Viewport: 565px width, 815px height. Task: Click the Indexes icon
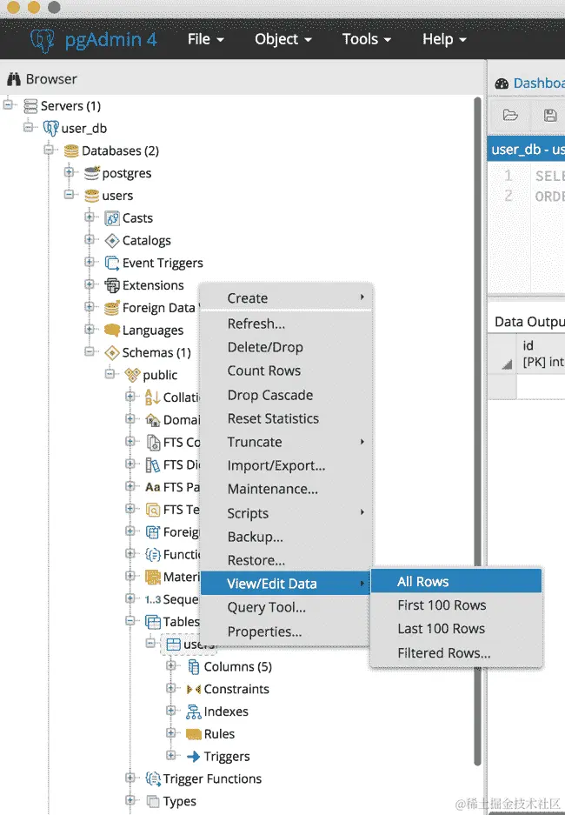[x=194, y=711]
